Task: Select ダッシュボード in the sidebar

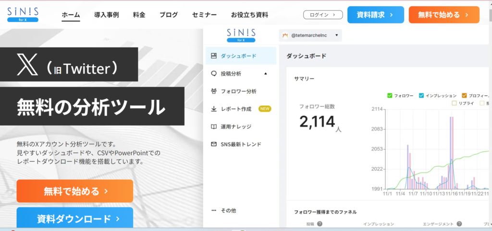Action: [241, 56]
